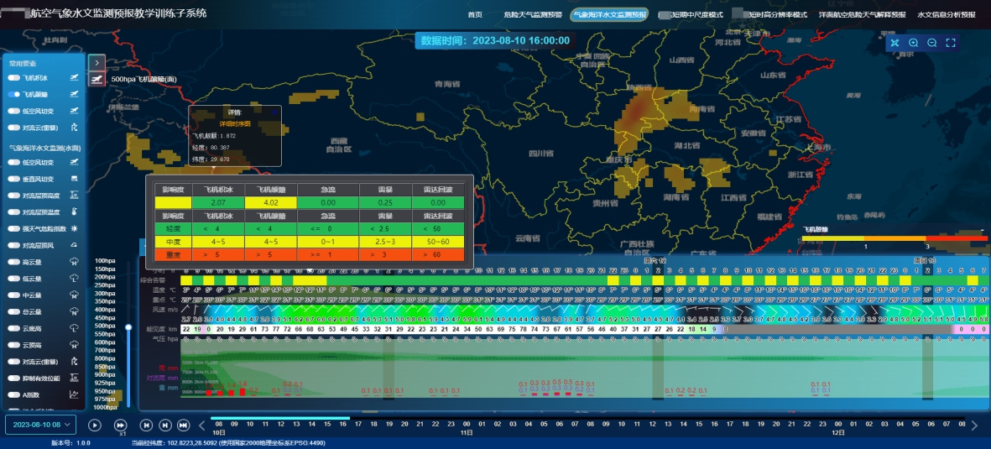991x449 pixels.
Task: Click the sun icon beside 强天气危险指数
Action: point(74,228)
